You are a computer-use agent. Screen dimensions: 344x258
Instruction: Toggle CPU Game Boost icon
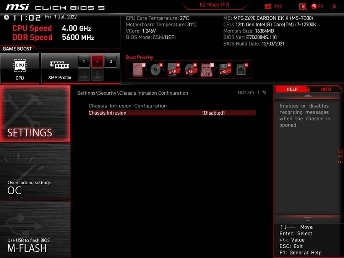[x=20, y=68]
